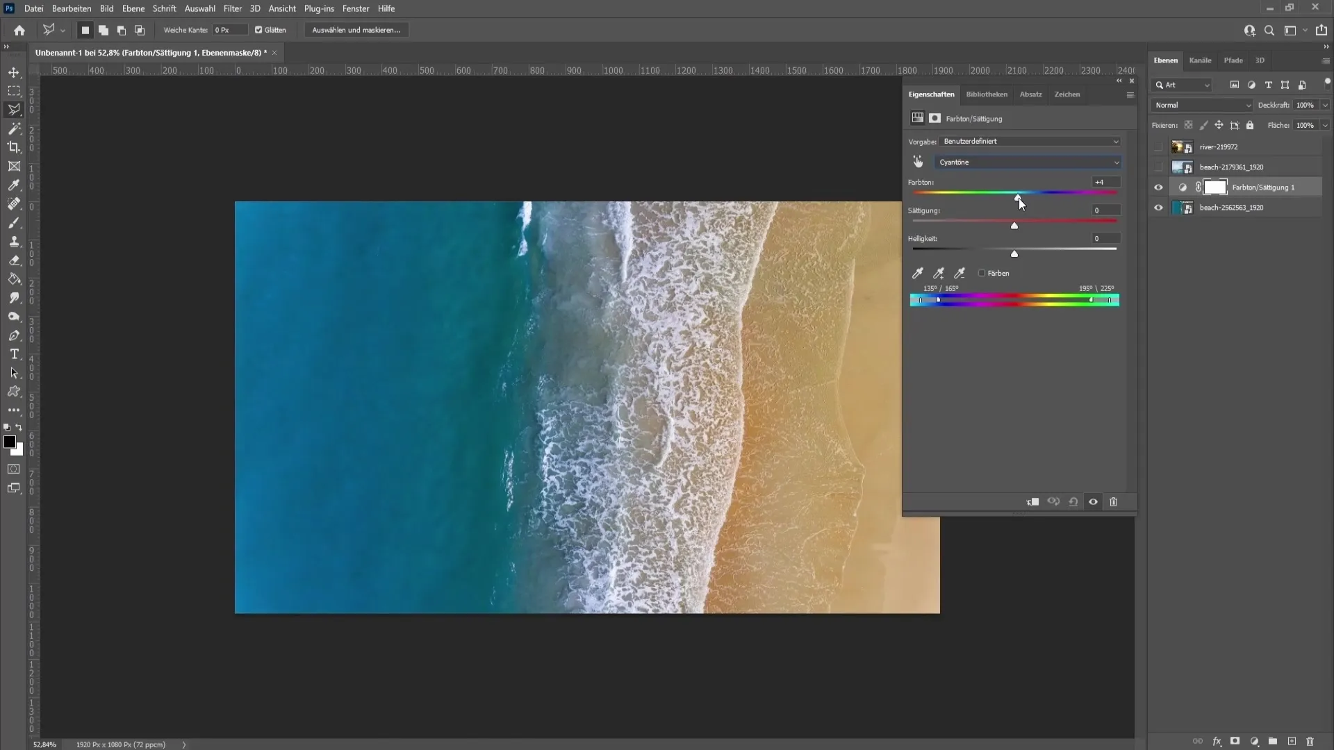Expand the Cyantöne color range dropdown
Screen dimensions: 1334x750
(x=1116, y=162)
